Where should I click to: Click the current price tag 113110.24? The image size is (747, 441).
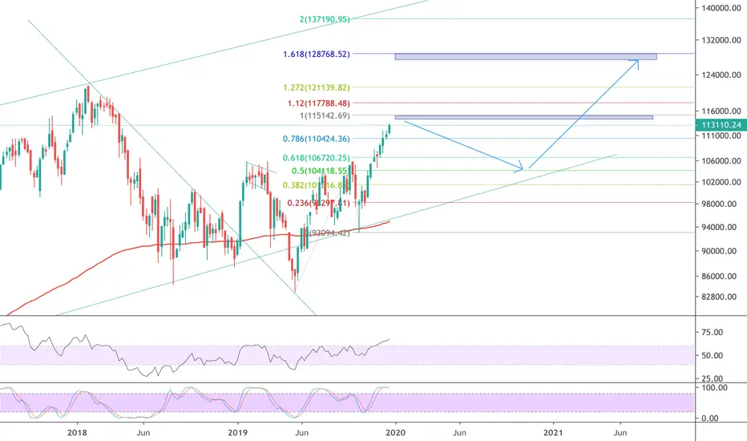coord(721,125)
